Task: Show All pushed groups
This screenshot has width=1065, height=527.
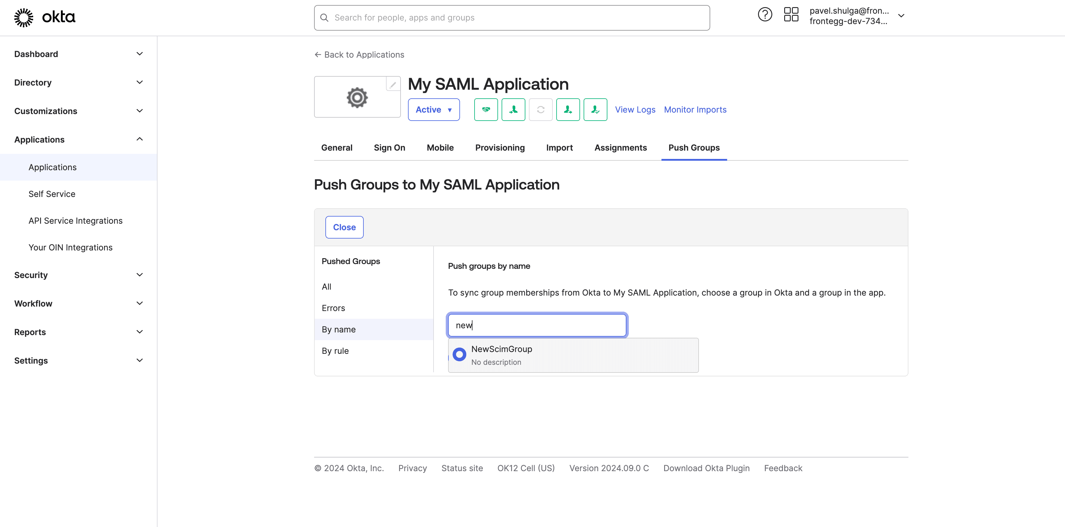Action: tap(374, 286)
